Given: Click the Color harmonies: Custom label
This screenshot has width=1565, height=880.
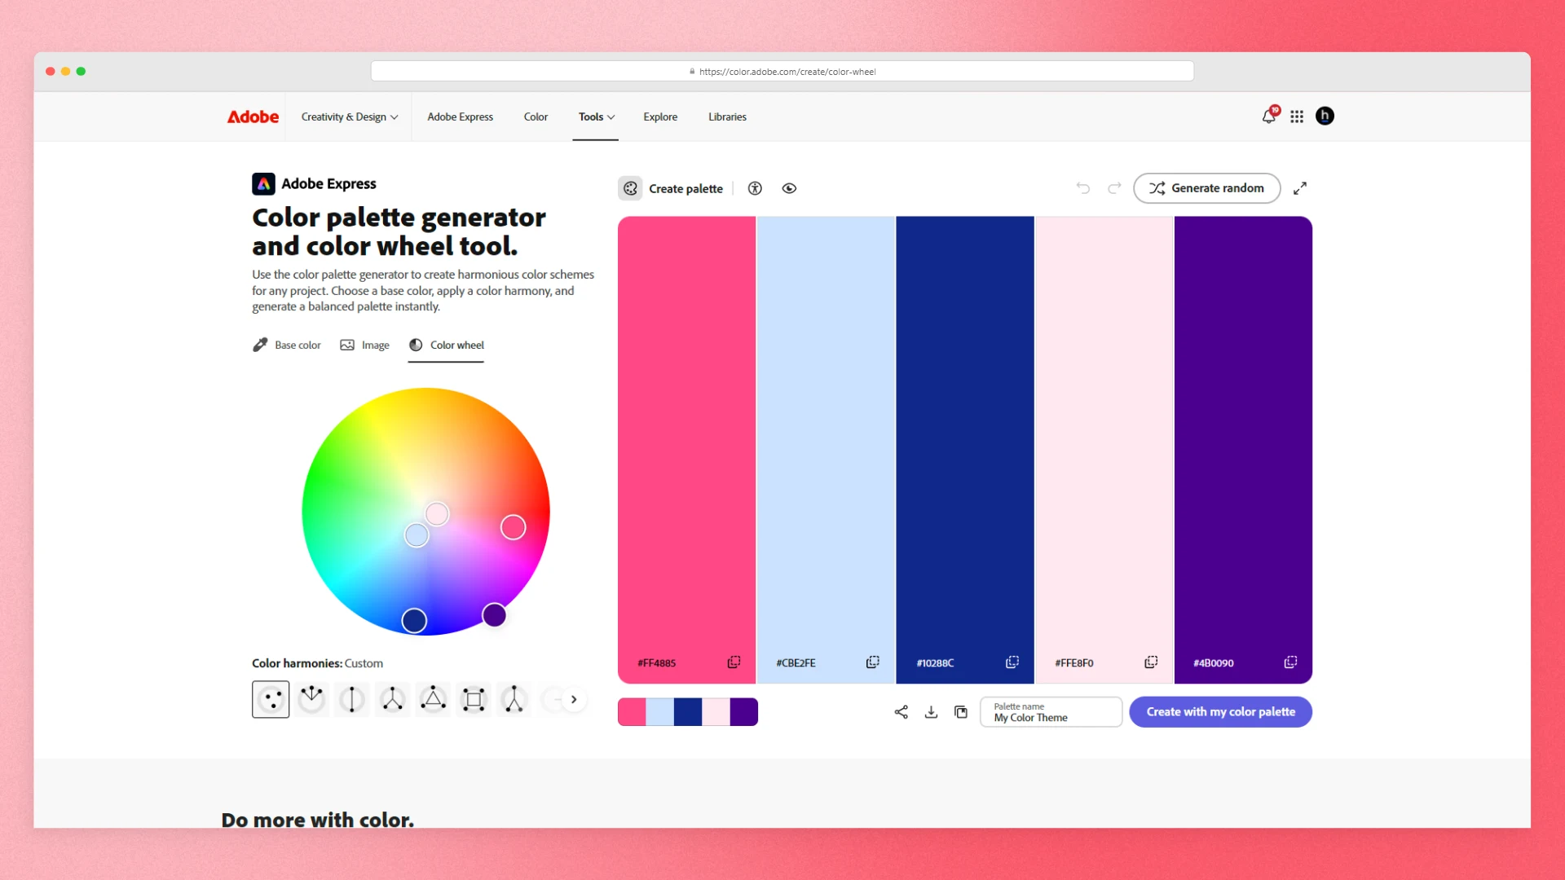Looking at the screenshot, I should tap(317, 663).
